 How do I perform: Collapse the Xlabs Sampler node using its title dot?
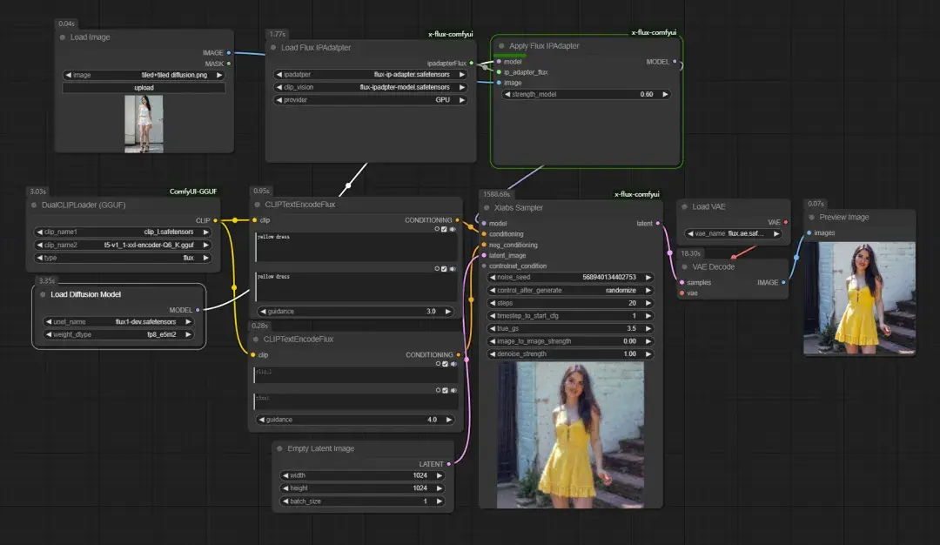(487, 207)
